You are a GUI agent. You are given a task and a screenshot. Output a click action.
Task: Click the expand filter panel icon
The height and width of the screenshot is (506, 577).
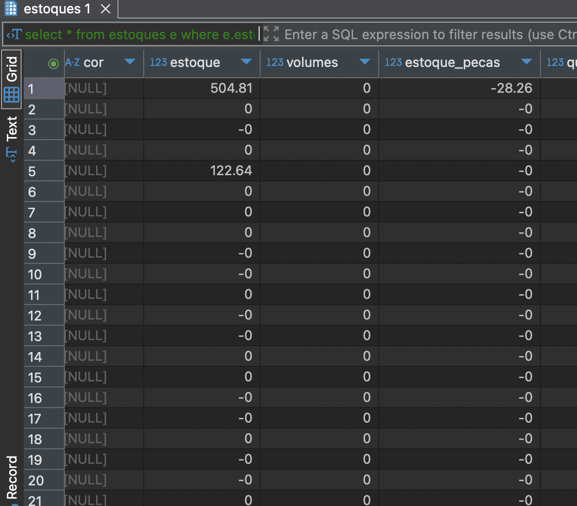click(271, 35)
